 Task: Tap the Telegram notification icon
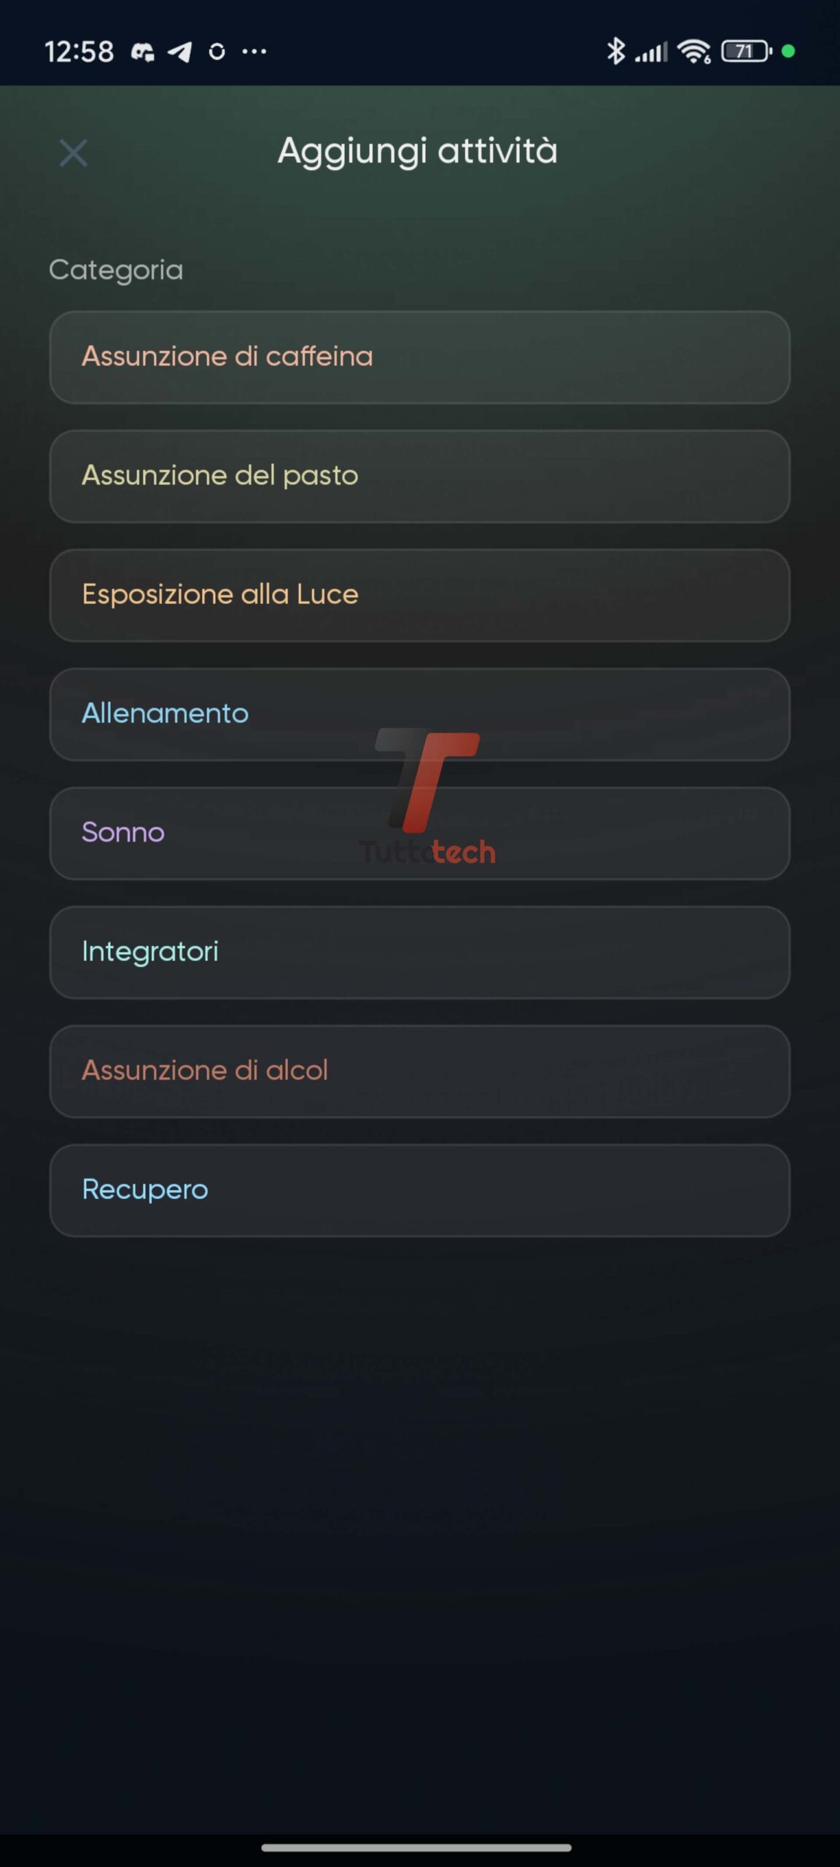179,52
